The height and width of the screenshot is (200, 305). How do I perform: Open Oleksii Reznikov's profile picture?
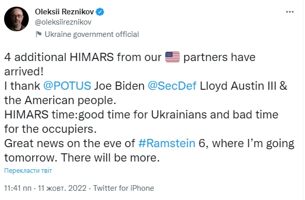(x=16, y=19)
